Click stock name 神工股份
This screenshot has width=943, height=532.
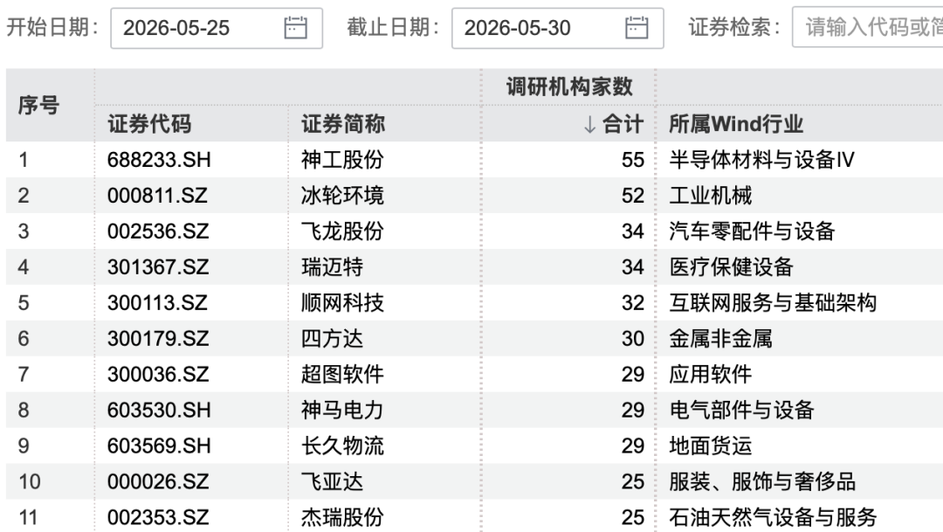pos(342,160)
